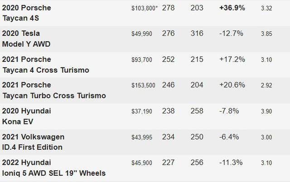This screenshot has width=290, height=182.
Task: Click the $49,990 Tesla Model Y price
Action: (x=142, y=34)
